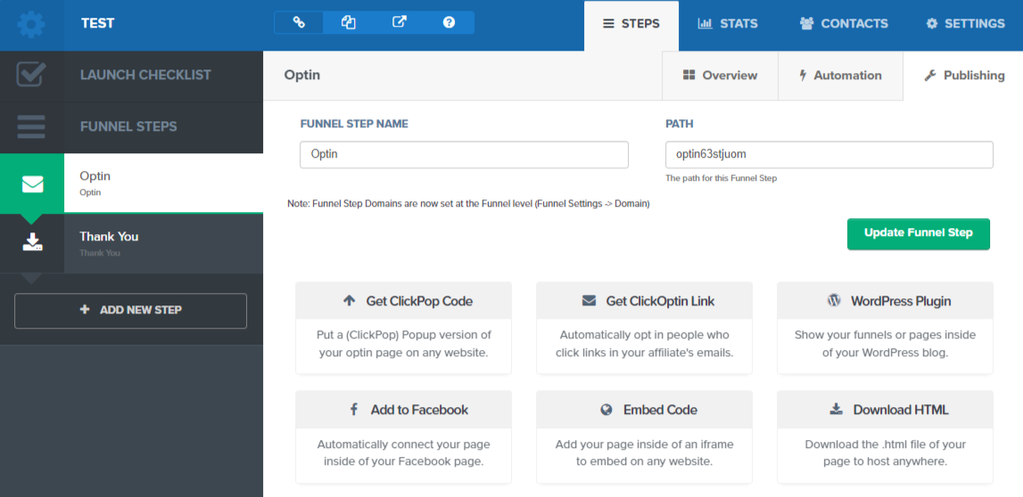
Task: Open the funnel Settings tab
Action: tap(966, 26)
